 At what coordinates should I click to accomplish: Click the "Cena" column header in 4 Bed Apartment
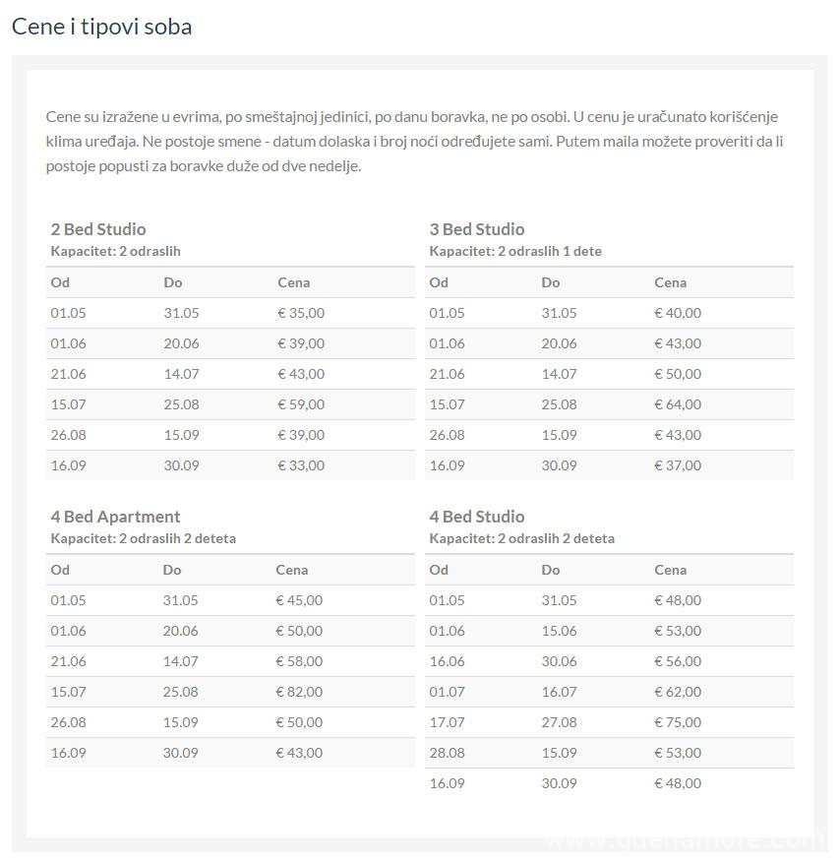(292, 570)
